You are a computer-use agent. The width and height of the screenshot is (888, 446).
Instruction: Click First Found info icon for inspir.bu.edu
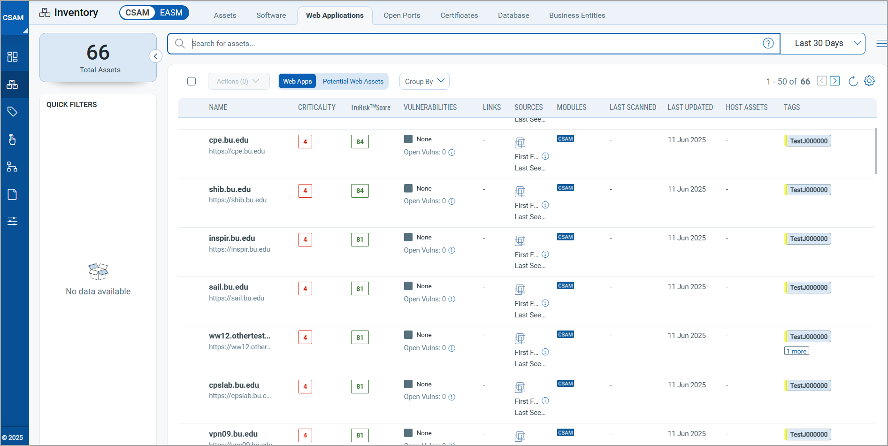(545, 254)
